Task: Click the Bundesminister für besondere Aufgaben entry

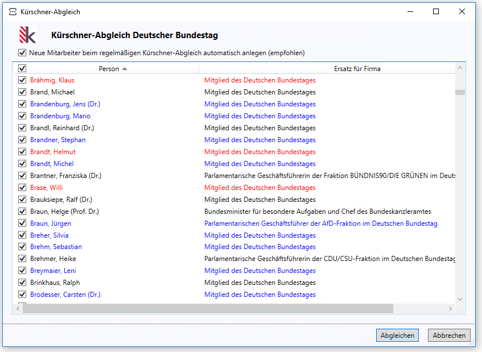Action: 318,212
